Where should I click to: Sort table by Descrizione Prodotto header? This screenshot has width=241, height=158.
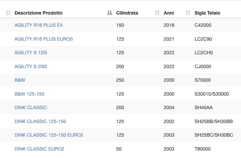click(38, 13)
